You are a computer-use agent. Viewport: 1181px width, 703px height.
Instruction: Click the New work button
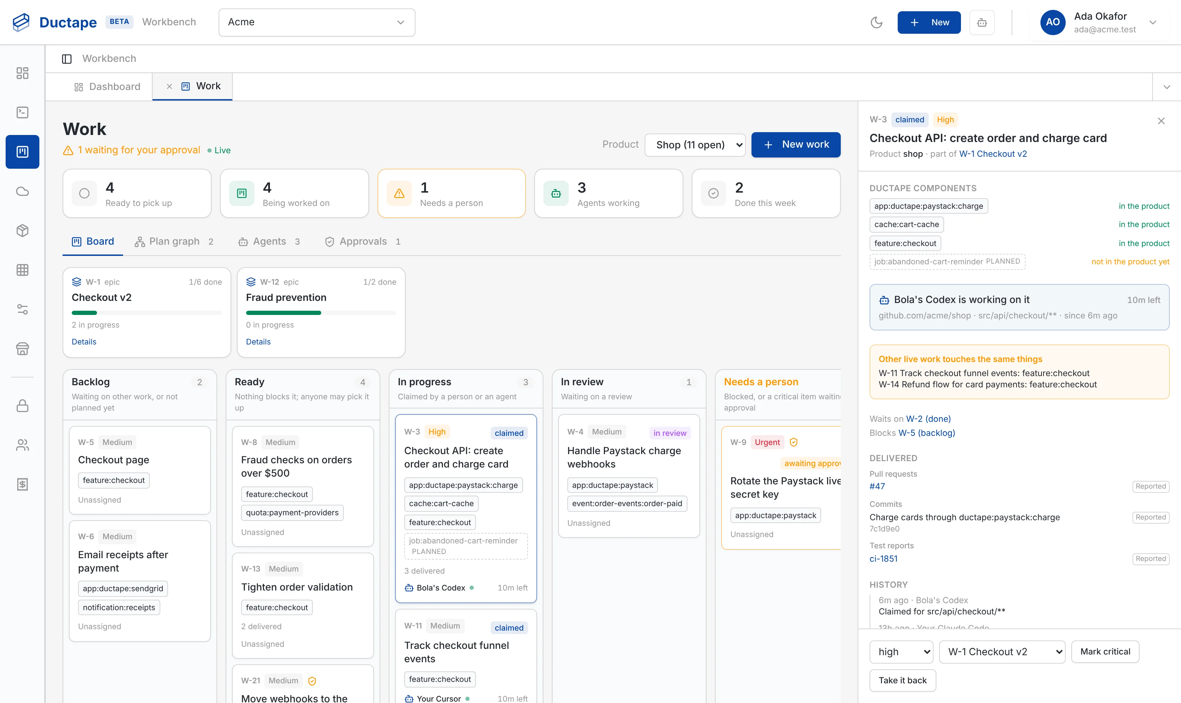[796, 144]
